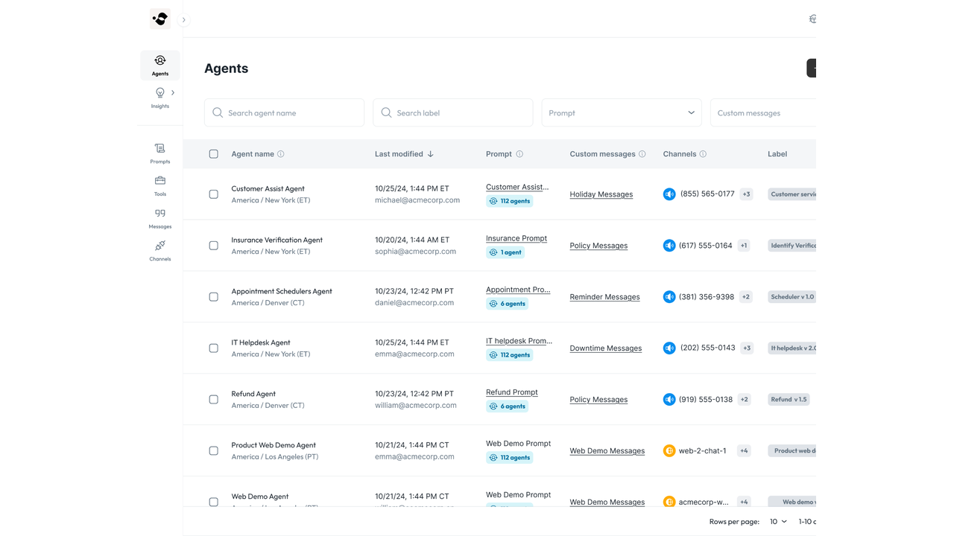Click the Search agent name field
This screenshot has width=954, height=536.
284,112
